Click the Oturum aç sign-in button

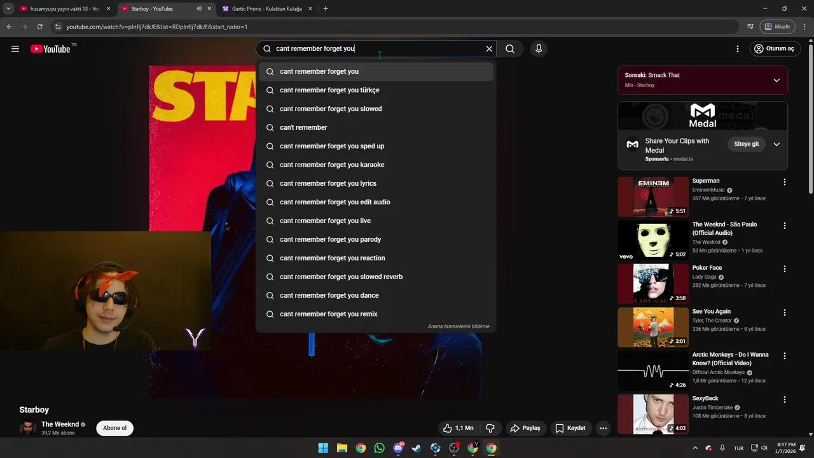[774, 49]
